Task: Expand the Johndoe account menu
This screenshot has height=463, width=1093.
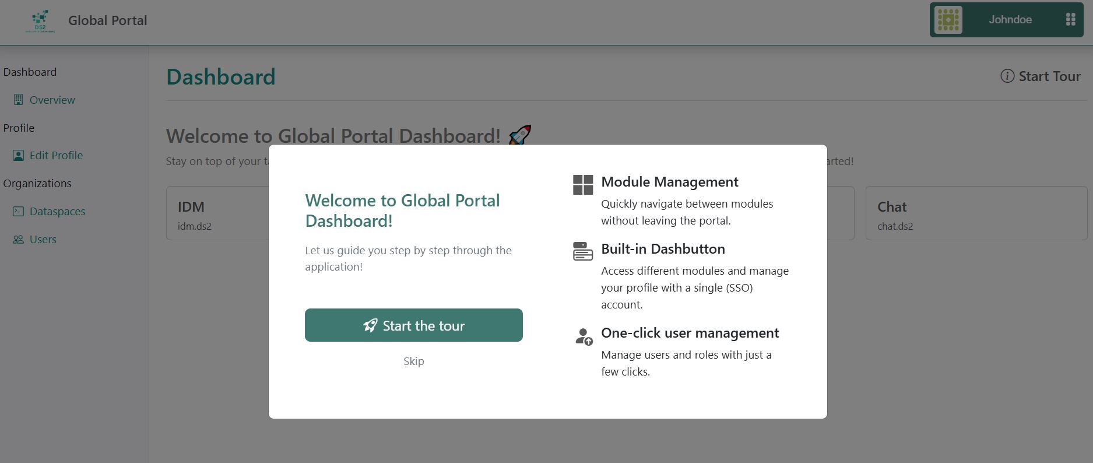Action: coord(1010,20)
